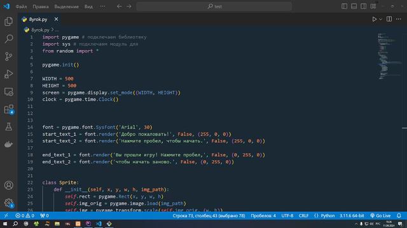The height and width of the screenshot is (228, 407).
Task: Open the Windows notification center icon
Action: pos(400,224)
